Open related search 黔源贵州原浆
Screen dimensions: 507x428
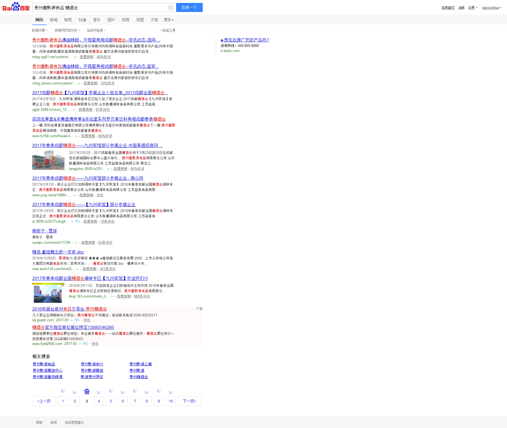pyautogui.click(x=92, y=377)
